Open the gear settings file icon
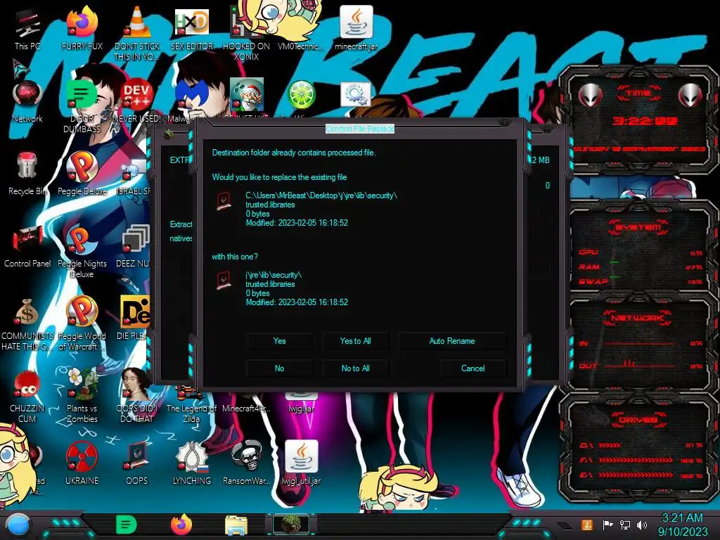 356,95
